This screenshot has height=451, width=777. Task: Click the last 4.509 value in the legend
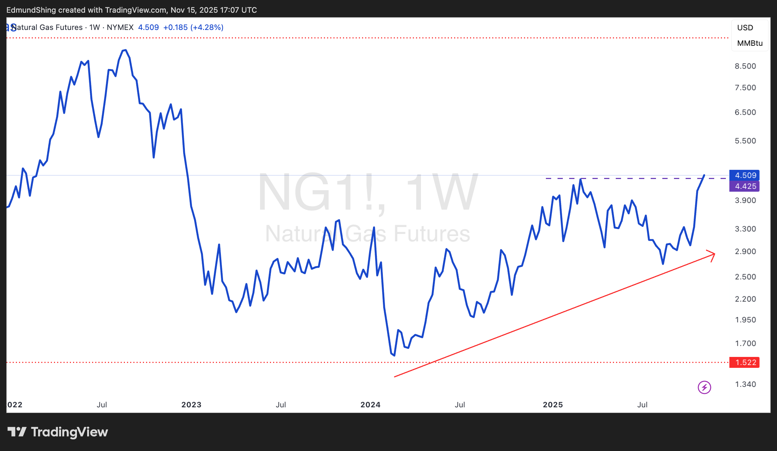point(148,27)
